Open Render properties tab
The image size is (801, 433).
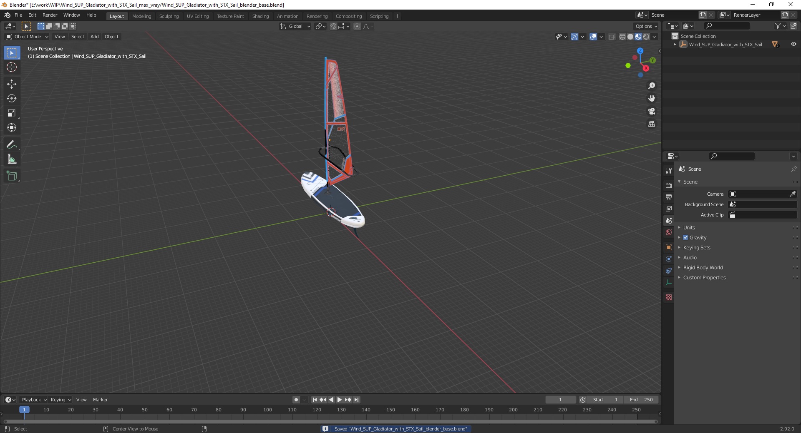click(669, 186)
